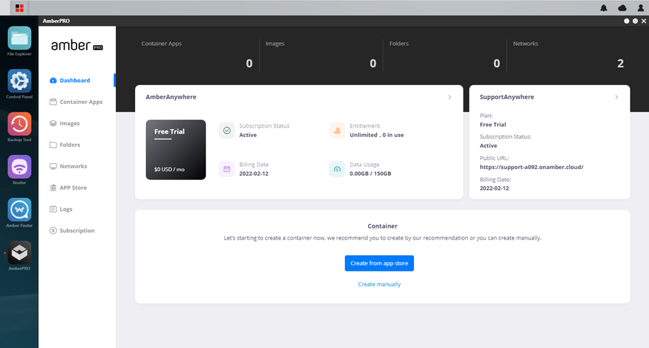Go to Dashboard in sidebar
Viewport: 649px width, 348px height.
[x=77, y=81]
